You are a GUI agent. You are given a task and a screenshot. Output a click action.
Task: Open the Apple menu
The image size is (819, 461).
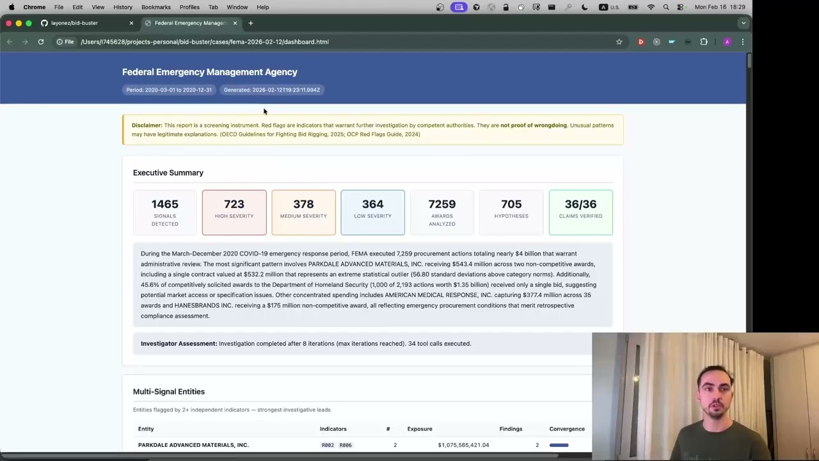tap(11, 7)
